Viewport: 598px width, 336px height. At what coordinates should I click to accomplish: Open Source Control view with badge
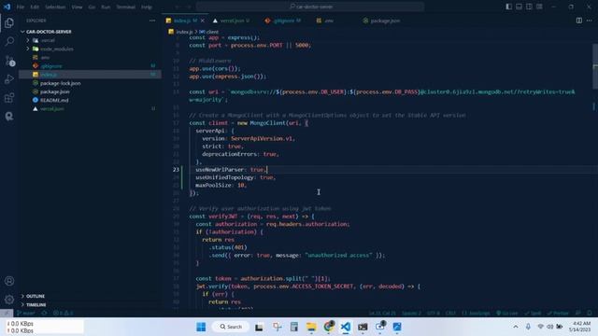pos(9,60)
